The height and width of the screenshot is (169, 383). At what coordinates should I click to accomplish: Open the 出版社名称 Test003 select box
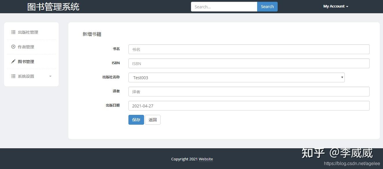236,77
